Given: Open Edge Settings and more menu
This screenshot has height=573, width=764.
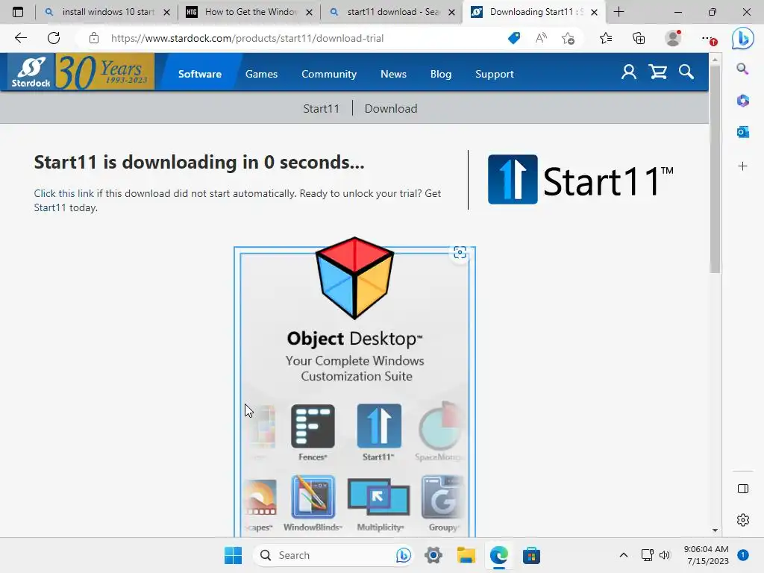Looking at the screenshot, I should 708,38.
